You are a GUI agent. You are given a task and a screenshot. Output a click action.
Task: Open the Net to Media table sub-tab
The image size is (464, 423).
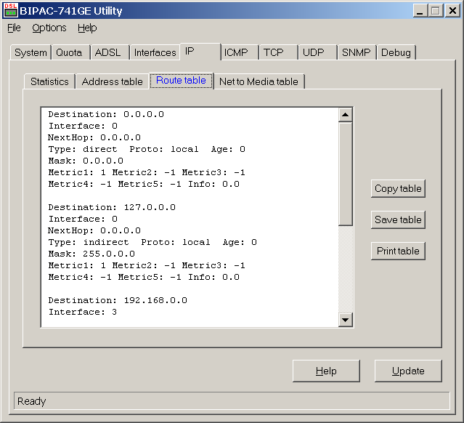pos(259,81)
